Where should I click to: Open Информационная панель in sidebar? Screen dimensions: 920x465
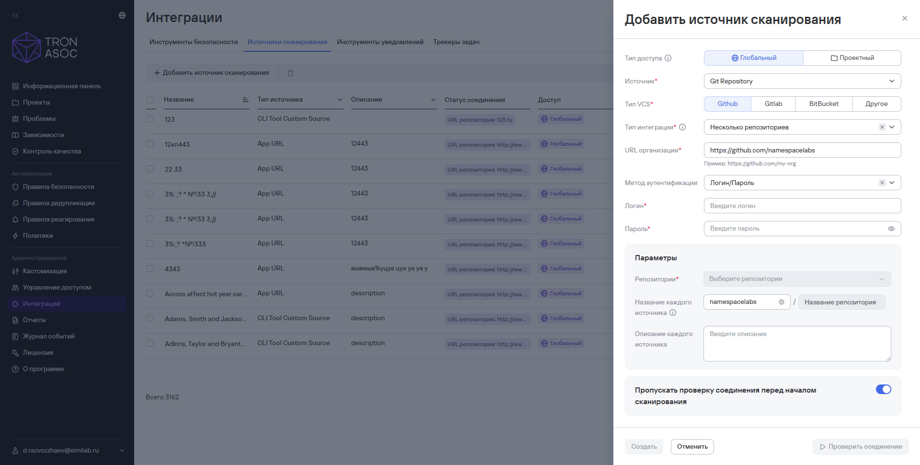tap(62, 86)
